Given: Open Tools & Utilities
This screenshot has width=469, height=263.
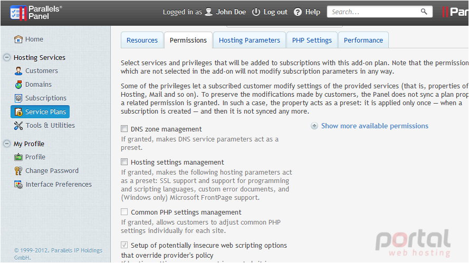Looking at the screenshot, I should (50, 126).
